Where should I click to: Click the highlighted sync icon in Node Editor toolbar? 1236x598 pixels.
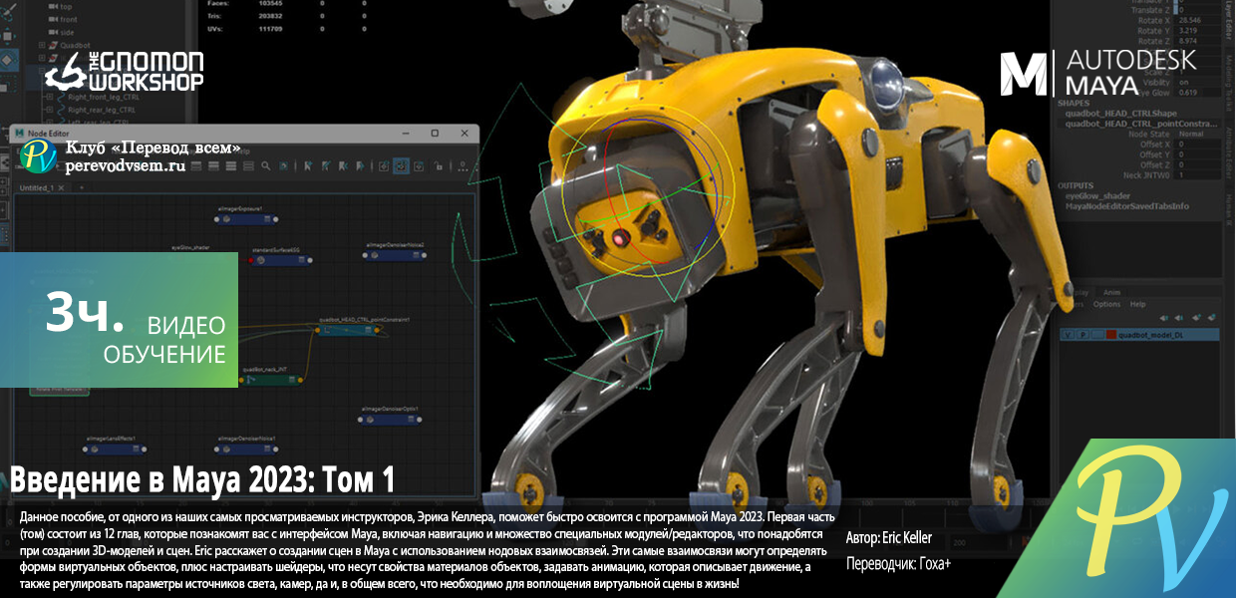(401, 166)
